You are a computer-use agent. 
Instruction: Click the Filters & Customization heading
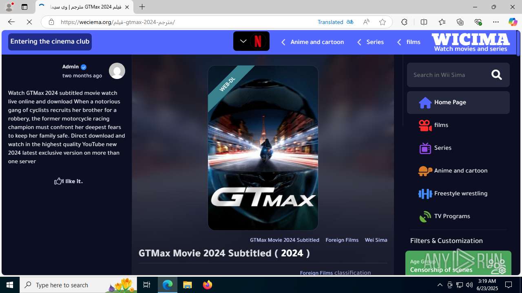coord(446,241)
